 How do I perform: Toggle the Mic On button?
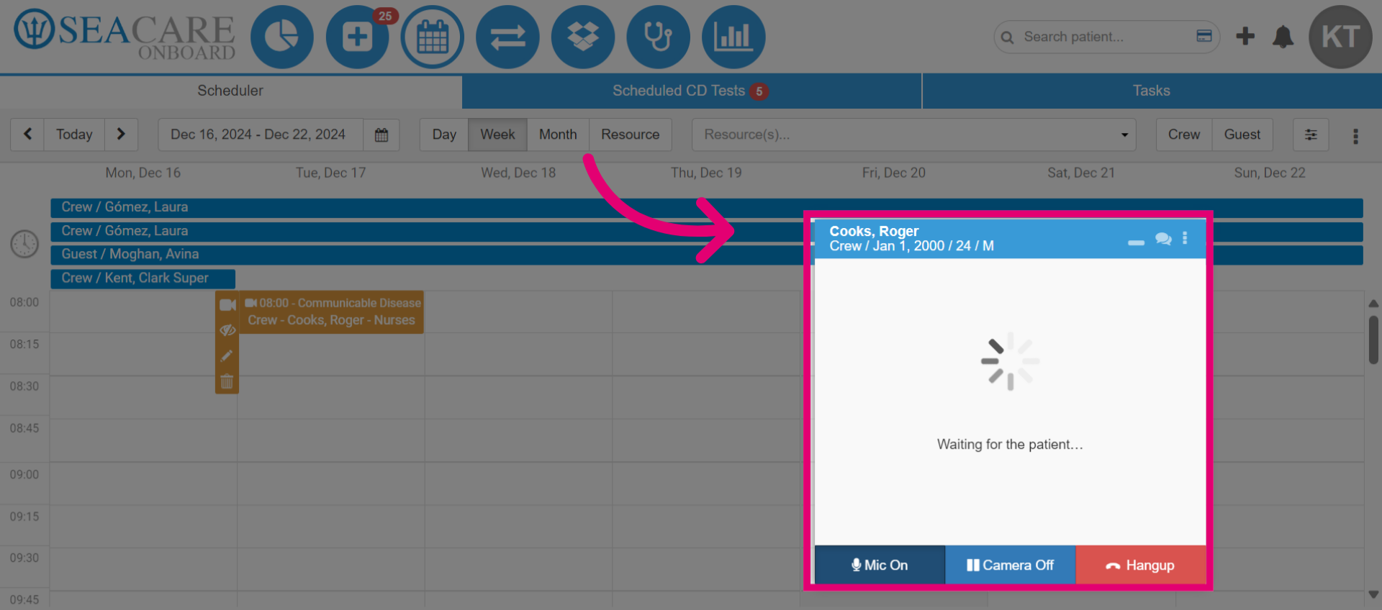[880, 565]
